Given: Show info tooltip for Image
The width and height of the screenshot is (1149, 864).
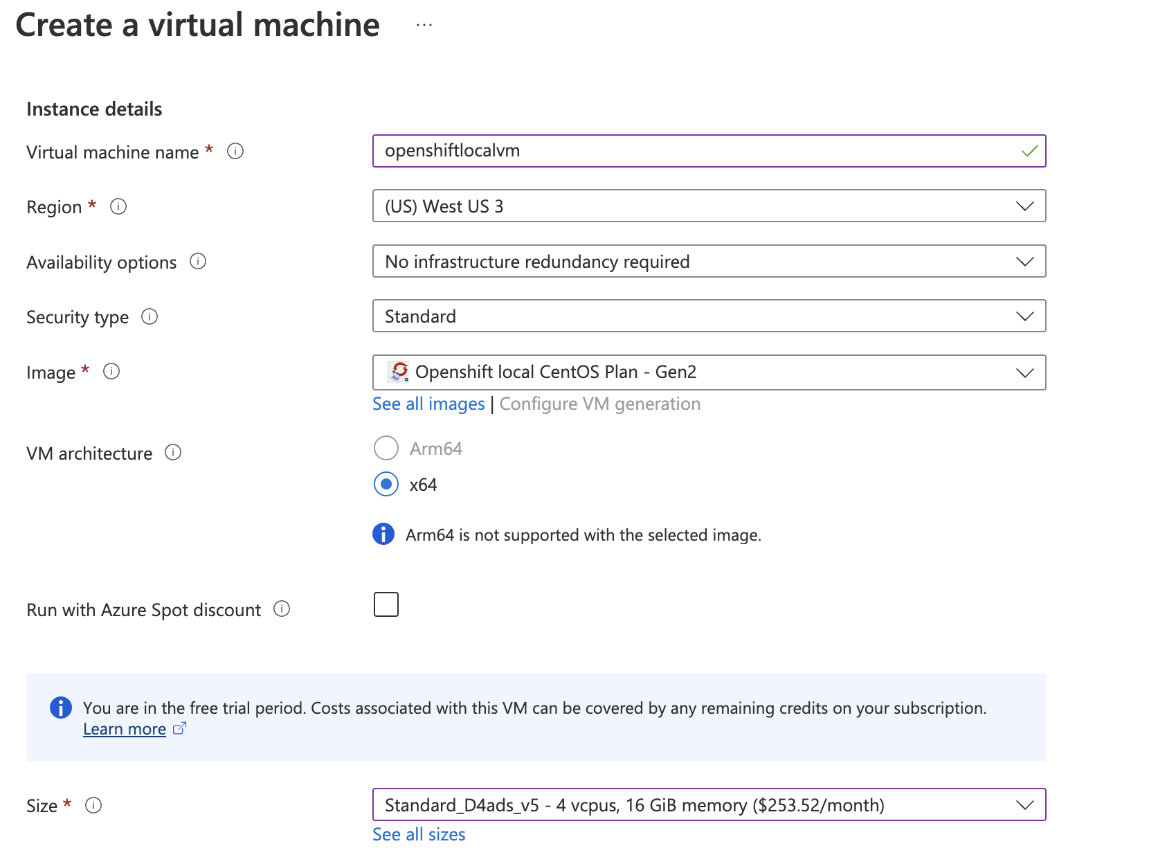Looking at the screenshot, I should [111, 371].
